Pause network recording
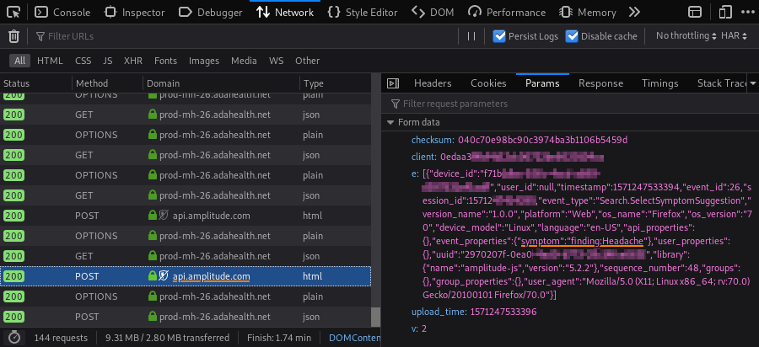Screen dimensions: 759x347 coord(471,36)
